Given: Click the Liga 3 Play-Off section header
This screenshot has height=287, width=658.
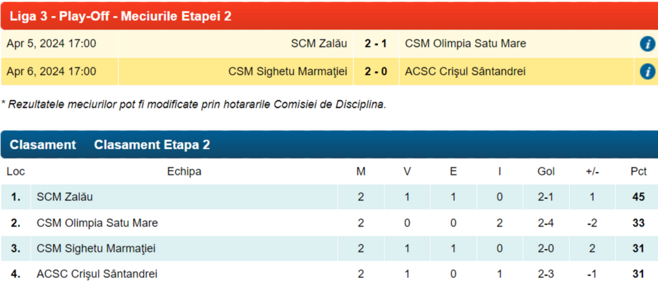Looking at the screenshot, I should click(x=121, y=16).
